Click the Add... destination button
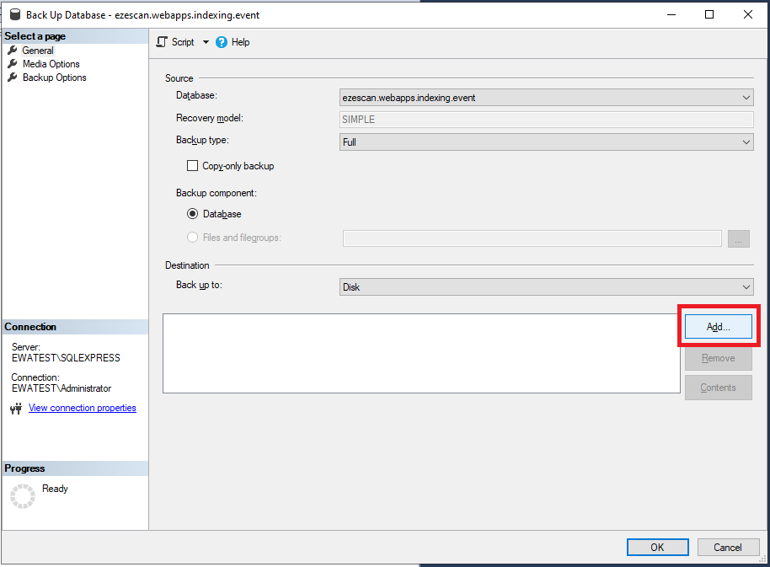This screenshot has height=567, width=770. (x=718, y=327)
